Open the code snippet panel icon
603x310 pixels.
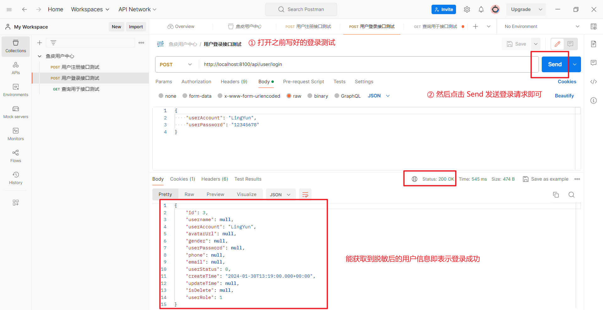click(594, 82)
